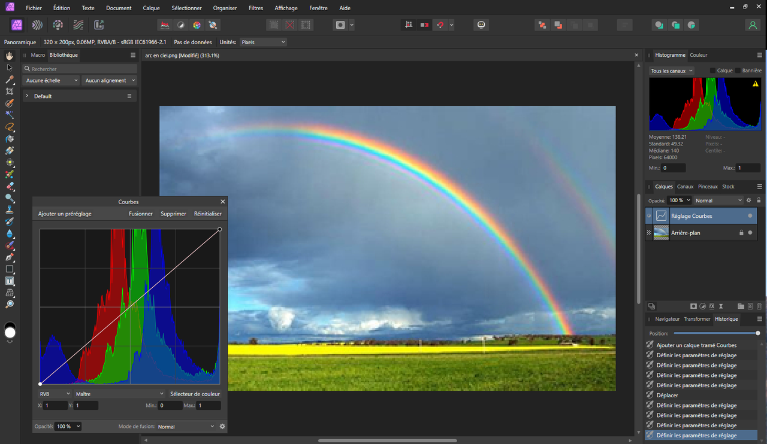Click the Sélecteur de couleur button
The image size is (767, 444).
coord(195,394)
